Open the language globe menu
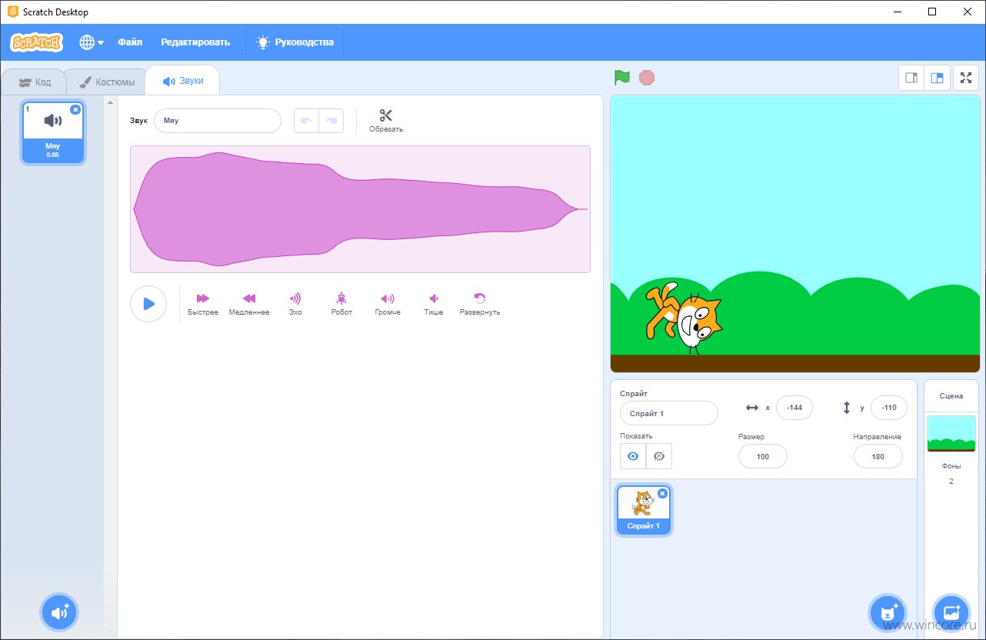Screen dimensions: 986x640 pyautogui.click(x=92, y=42)
